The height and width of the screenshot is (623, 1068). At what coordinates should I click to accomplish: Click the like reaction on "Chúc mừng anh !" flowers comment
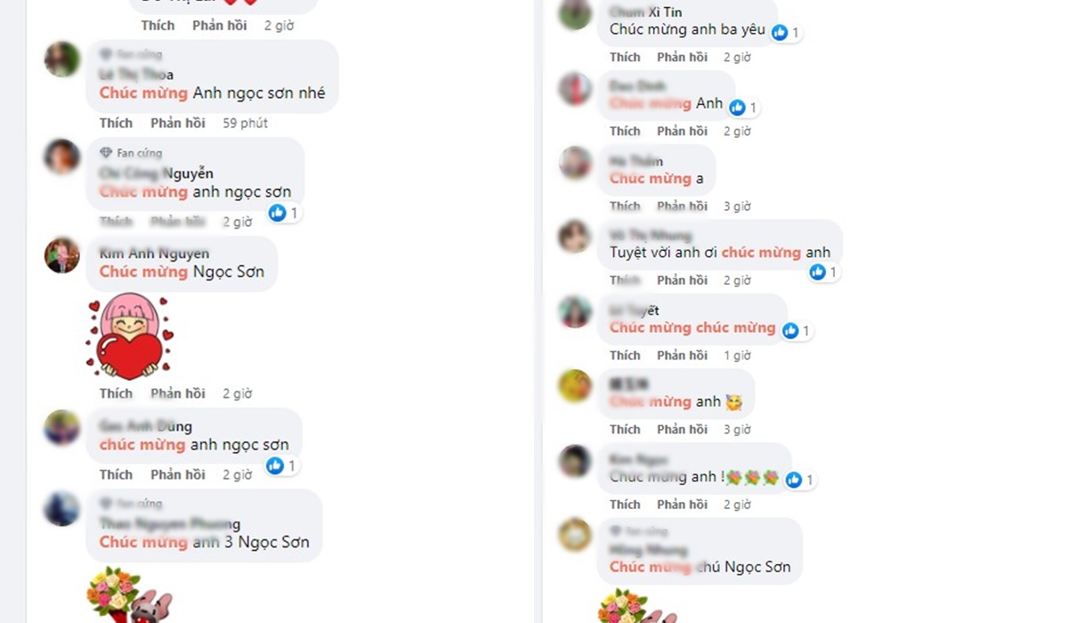click(793, 480)
